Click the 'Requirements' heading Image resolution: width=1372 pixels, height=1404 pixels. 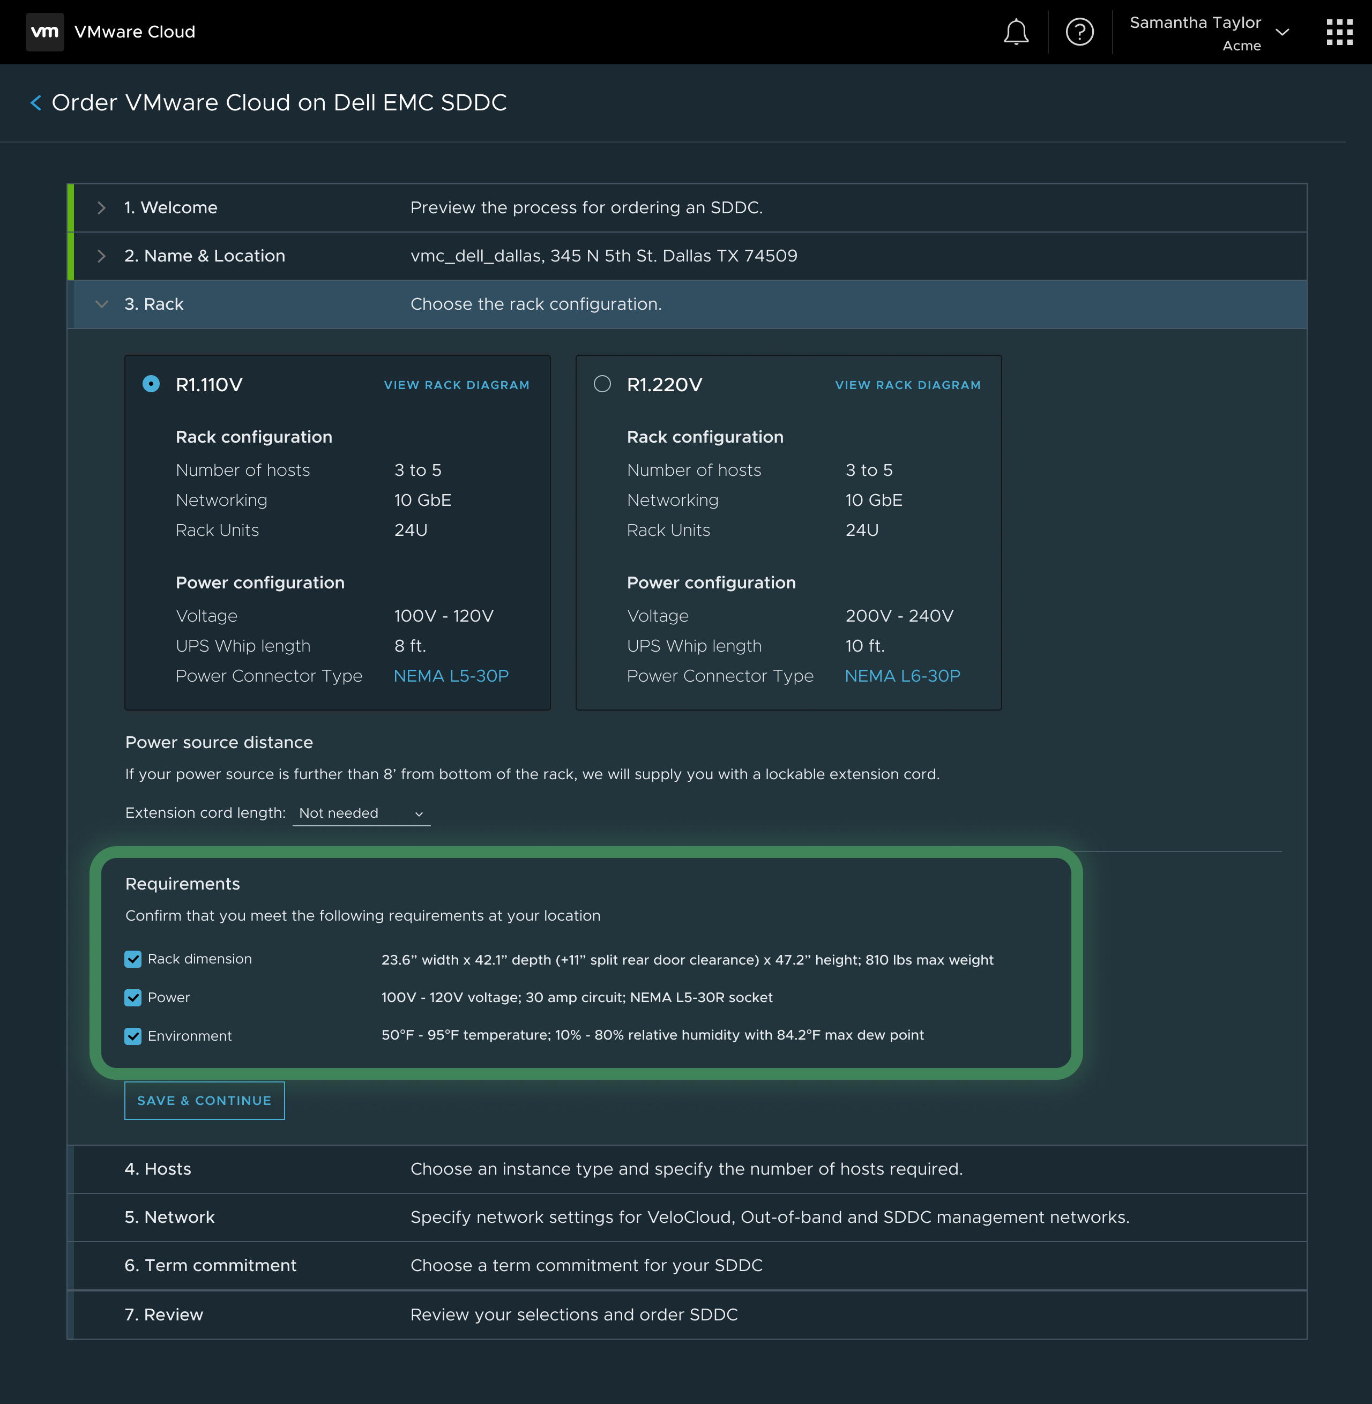183,885
